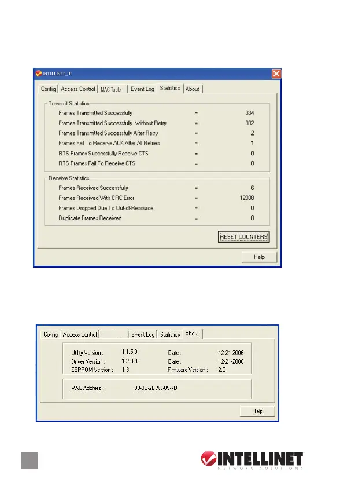Click the value 332 for Without Retry
The image size is (344, 486).
[x=250, y=123]
